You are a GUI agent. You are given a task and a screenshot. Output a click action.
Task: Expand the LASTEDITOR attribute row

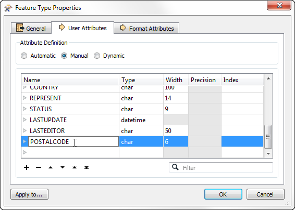24,130
